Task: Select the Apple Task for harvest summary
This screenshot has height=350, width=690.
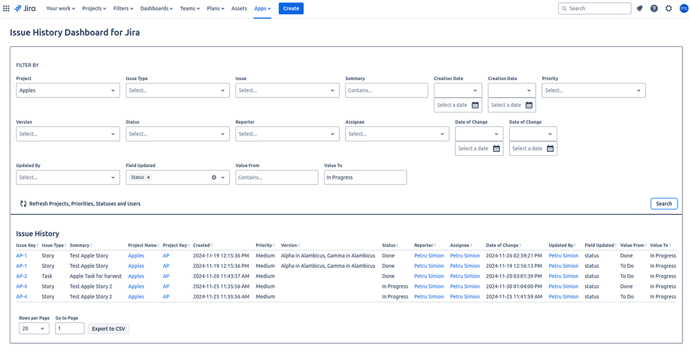Action: click(x=95, y=276)
